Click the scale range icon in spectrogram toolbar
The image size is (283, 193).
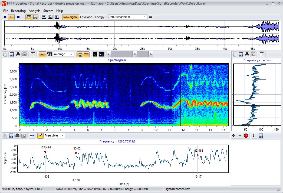pos(33,54)
